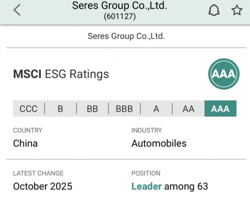Viewport: 250px width, 200px height.
Task: Select the single A rating segment
Action: [156, 109]
